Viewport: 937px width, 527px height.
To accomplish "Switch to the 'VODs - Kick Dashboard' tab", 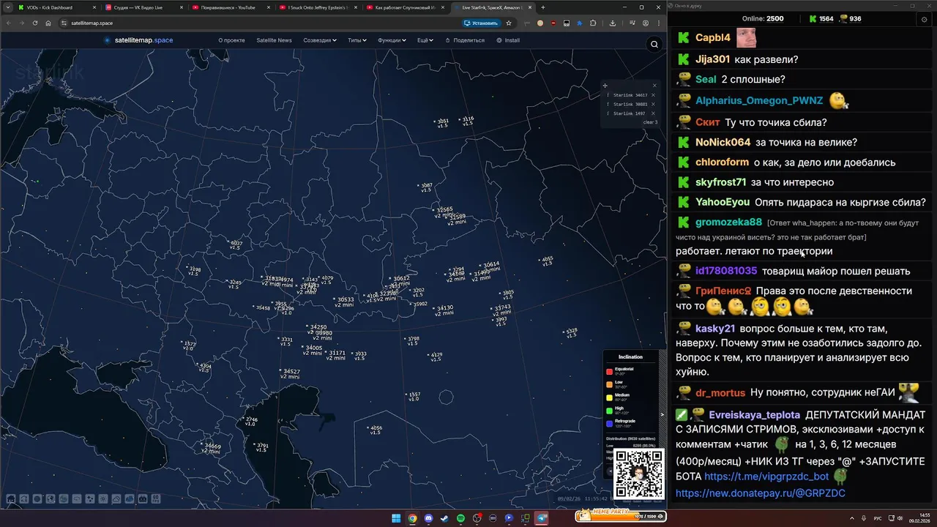I will (x=57, y=7).
